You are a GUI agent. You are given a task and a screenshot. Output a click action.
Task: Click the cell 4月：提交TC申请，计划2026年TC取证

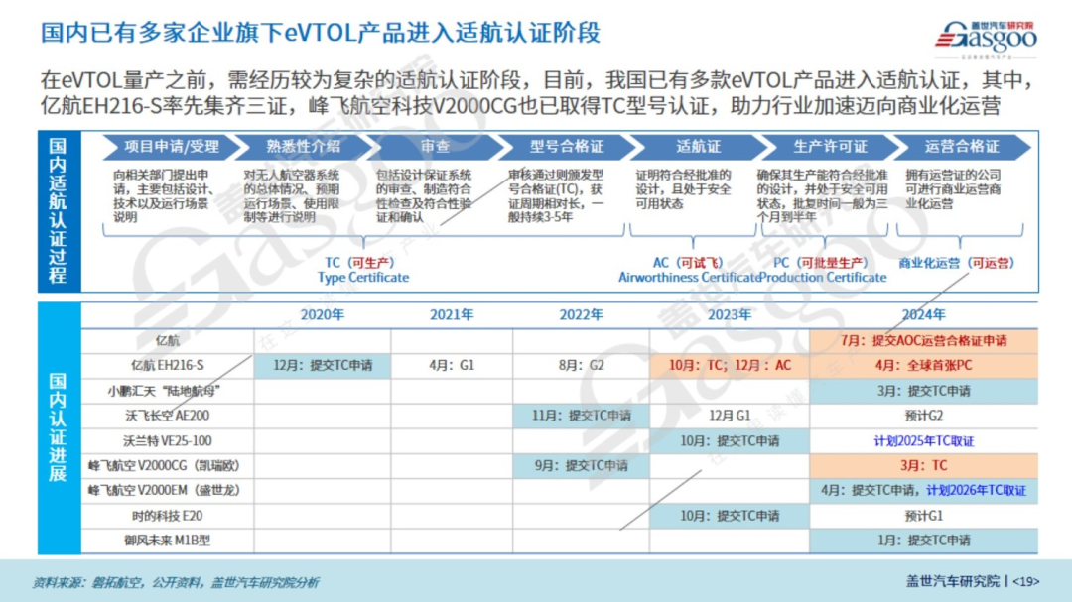click(x=924, y=491)
